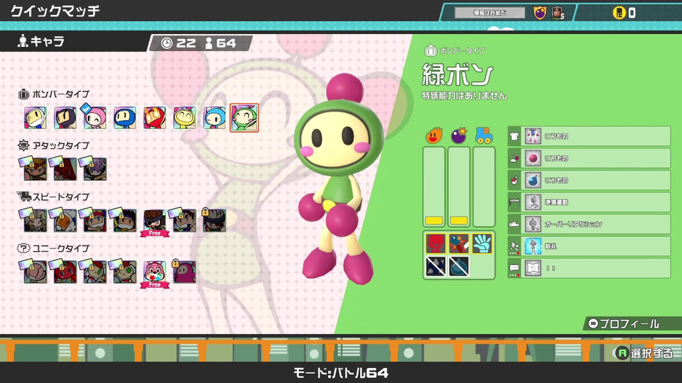Screen dimensions: 682x383
Task: Click the blue roller skate speed icon
Action: [484, 136]
